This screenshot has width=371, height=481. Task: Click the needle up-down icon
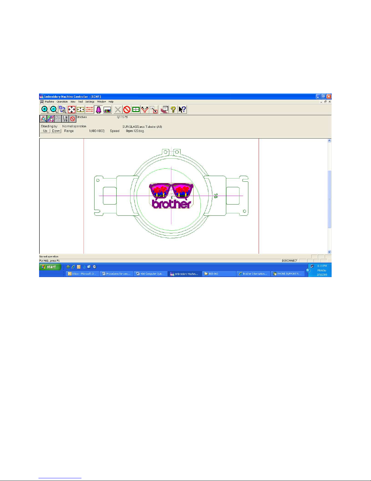(65, 119)
